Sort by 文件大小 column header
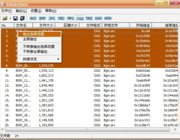This screenshot has width=180, height=140. (x=44, y=25)
